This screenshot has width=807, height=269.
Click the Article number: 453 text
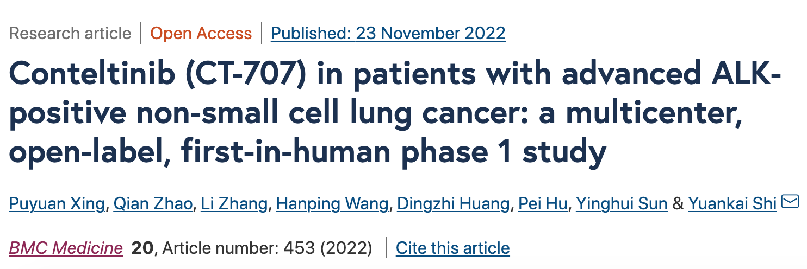tap(239, 248)
